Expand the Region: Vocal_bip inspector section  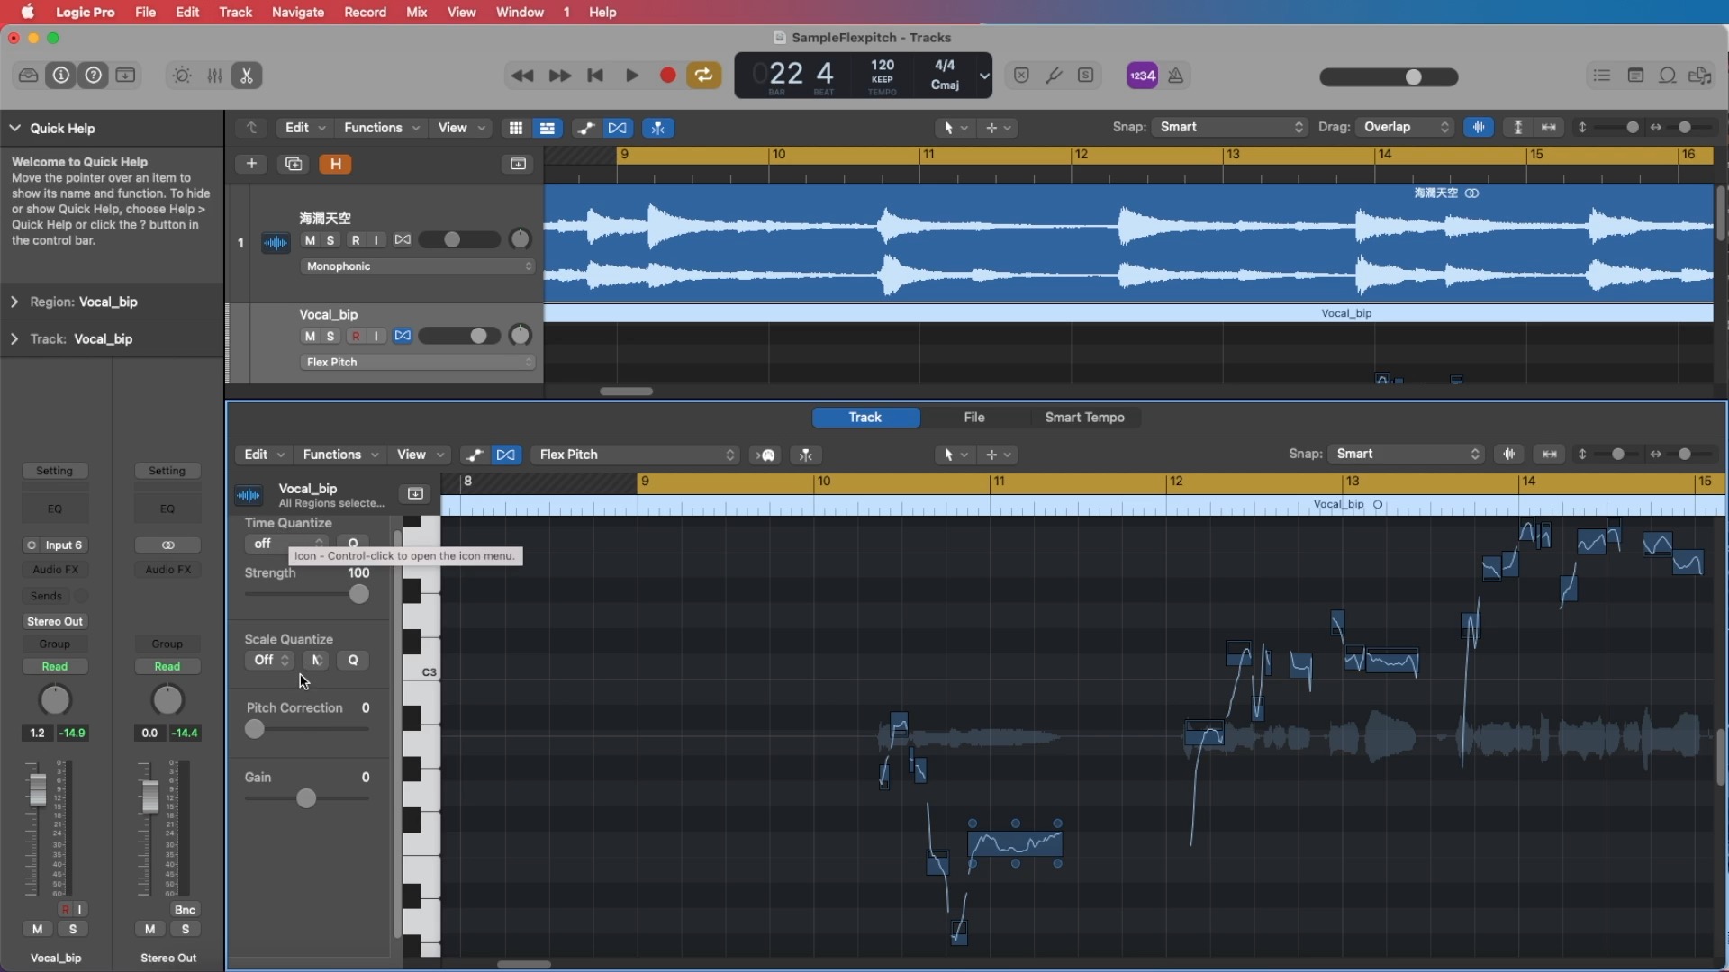pos(14,301)
